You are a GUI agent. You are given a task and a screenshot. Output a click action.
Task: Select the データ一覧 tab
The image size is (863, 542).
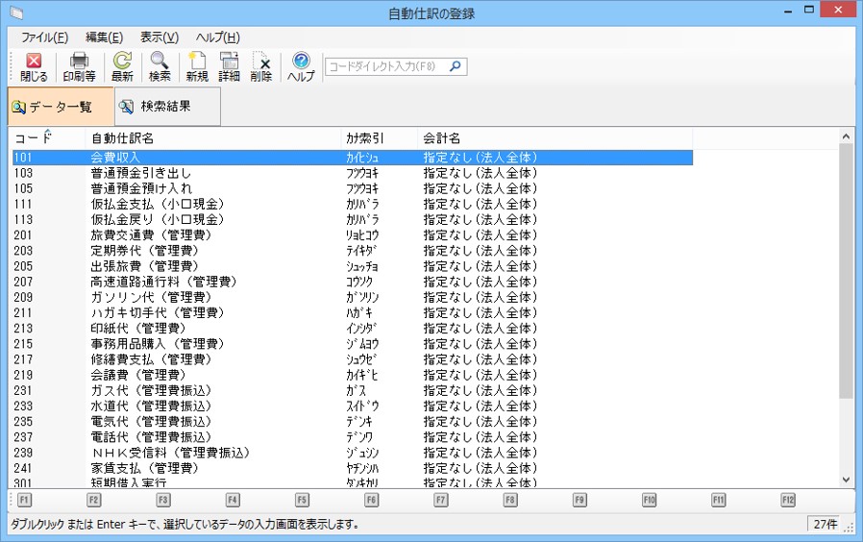click(61, 107)
